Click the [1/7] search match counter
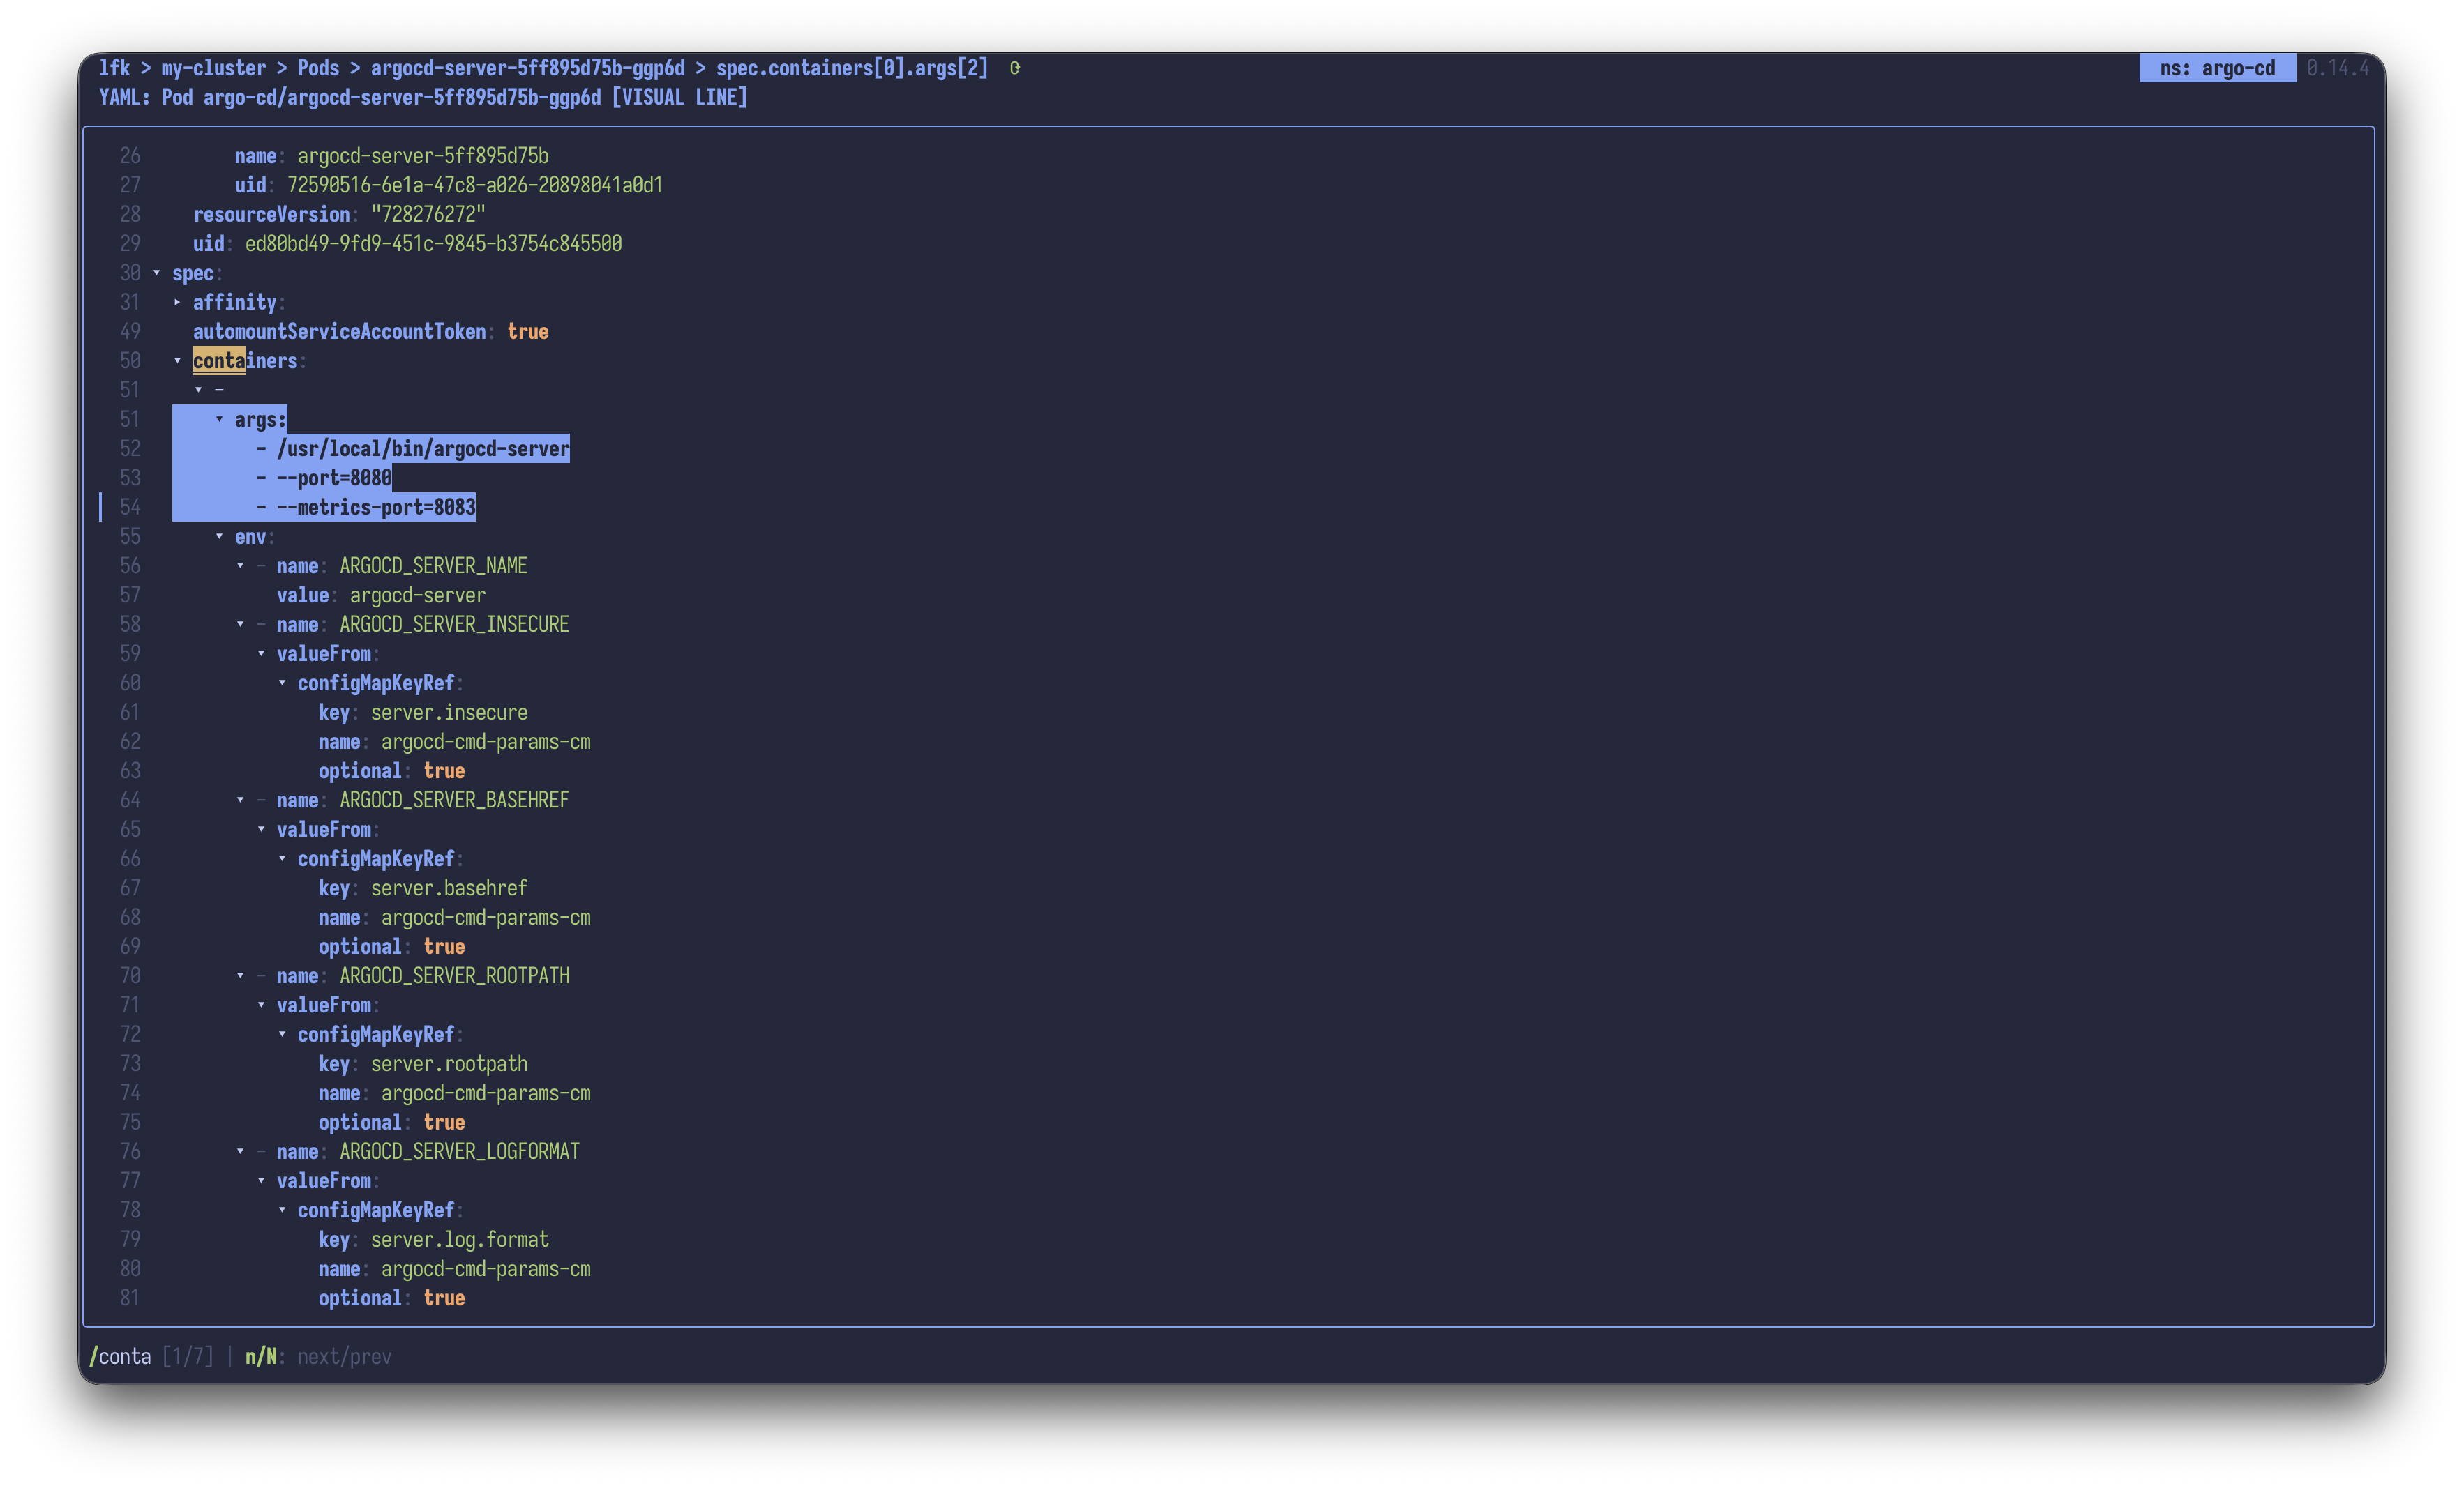2464x1488 pixels. pos(188,1356)
